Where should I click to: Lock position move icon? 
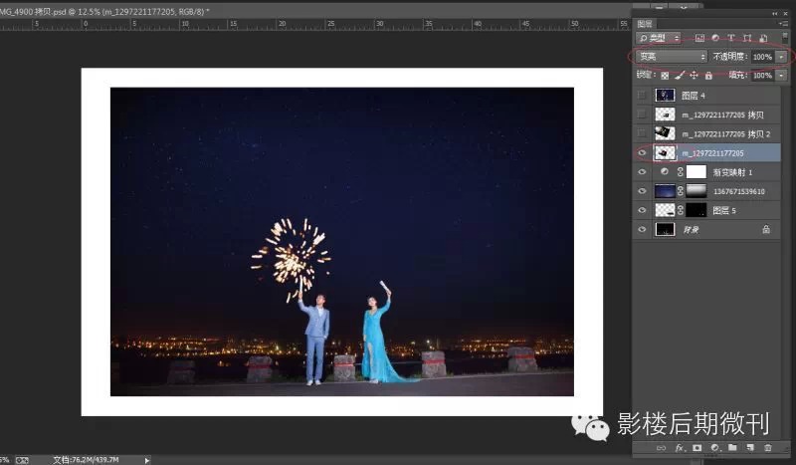click(694, 76)
